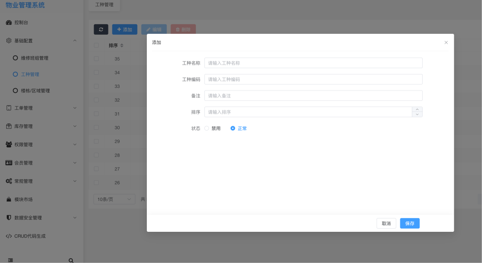Viewport: 482px width, 263px height.
Task: Click the 取消 button
Action: [x=386, y=223]
